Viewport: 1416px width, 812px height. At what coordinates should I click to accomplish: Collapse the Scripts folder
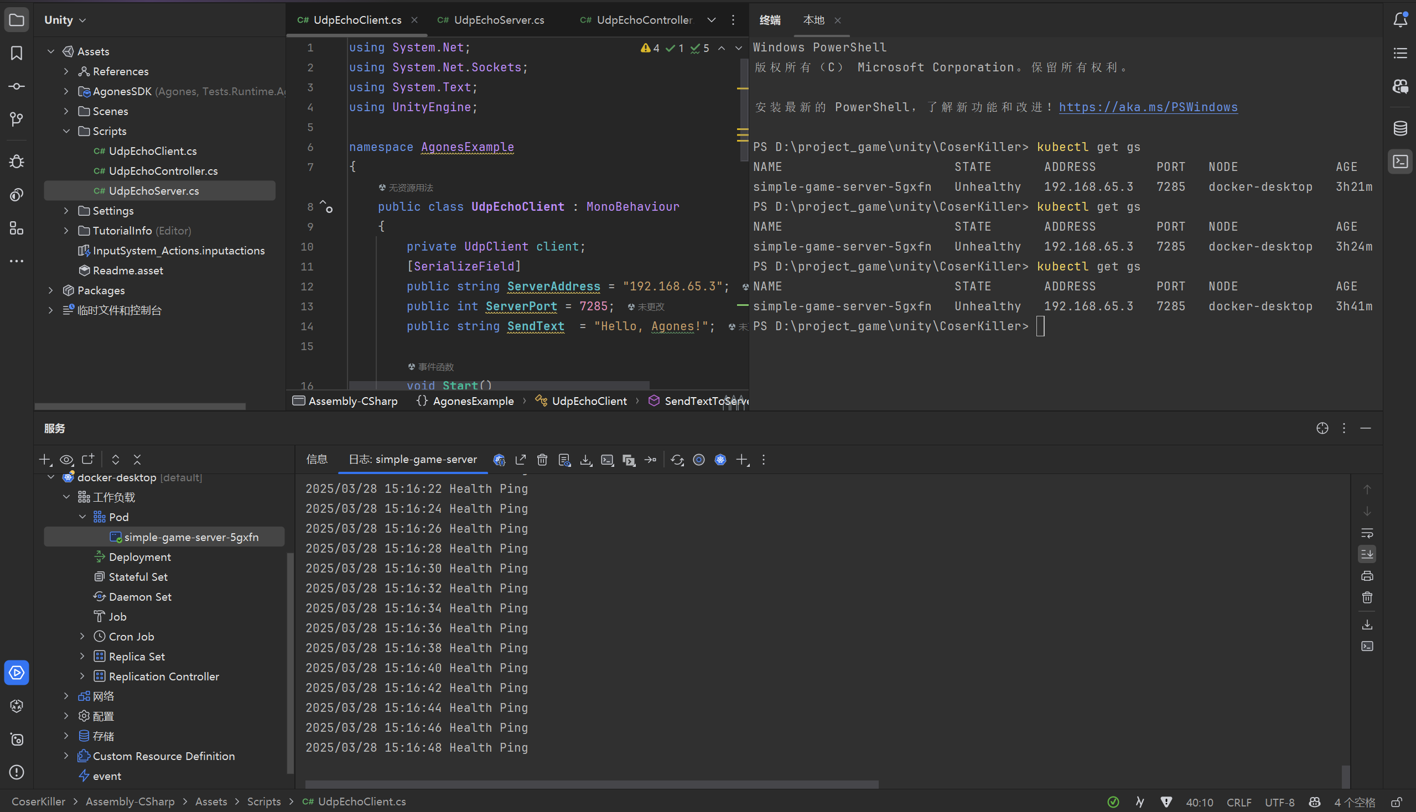point(66,131)
